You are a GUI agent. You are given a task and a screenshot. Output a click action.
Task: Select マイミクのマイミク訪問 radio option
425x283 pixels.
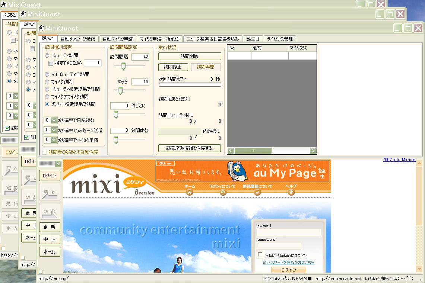(47, 96)
